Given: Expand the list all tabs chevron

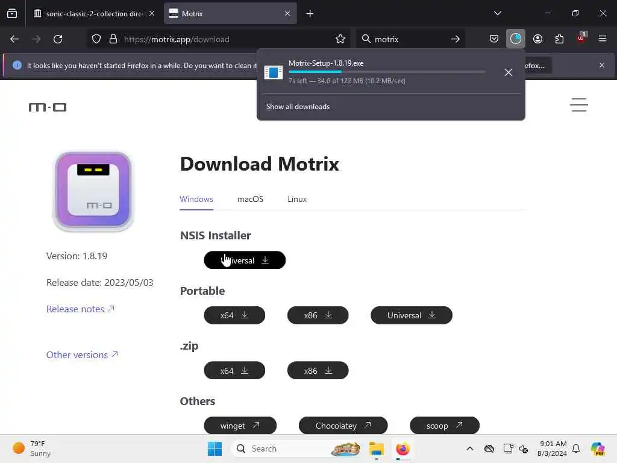Looking at the screenshot, I should 497,13.
